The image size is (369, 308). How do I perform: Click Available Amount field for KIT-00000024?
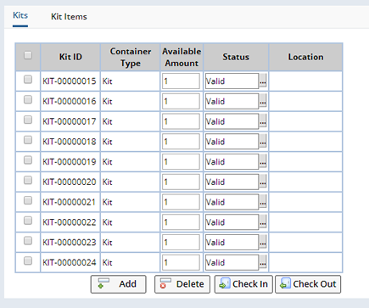[181, 262]
